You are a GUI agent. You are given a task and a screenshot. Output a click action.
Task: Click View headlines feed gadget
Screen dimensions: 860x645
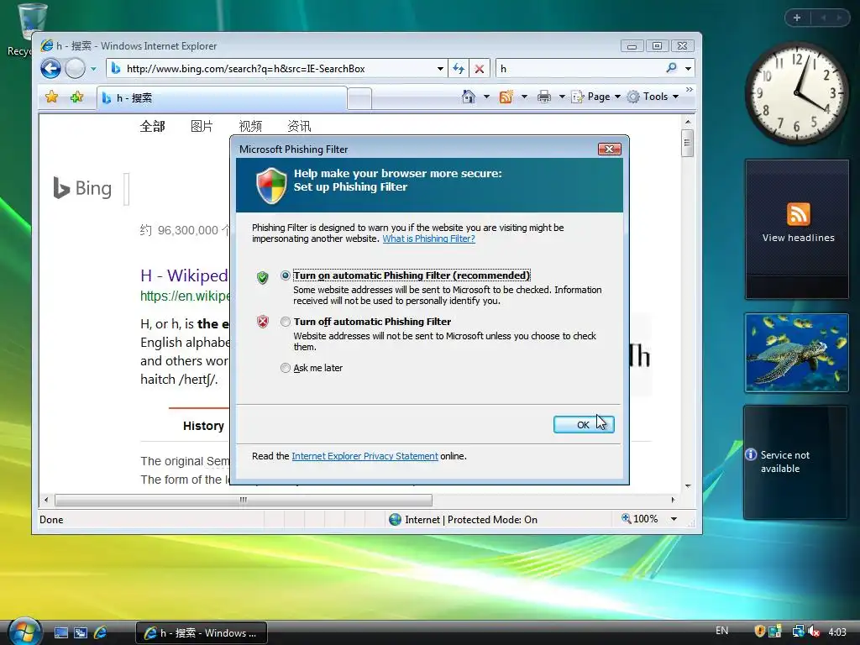[x=797, y=228]
